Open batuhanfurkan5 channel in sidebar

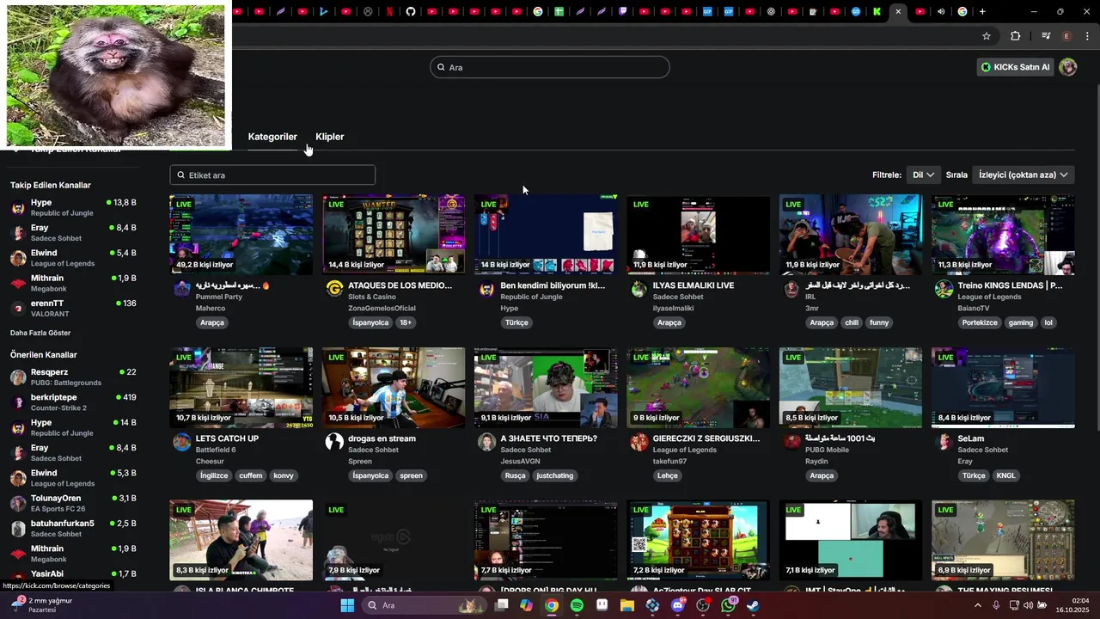click(x=73, y=528)
